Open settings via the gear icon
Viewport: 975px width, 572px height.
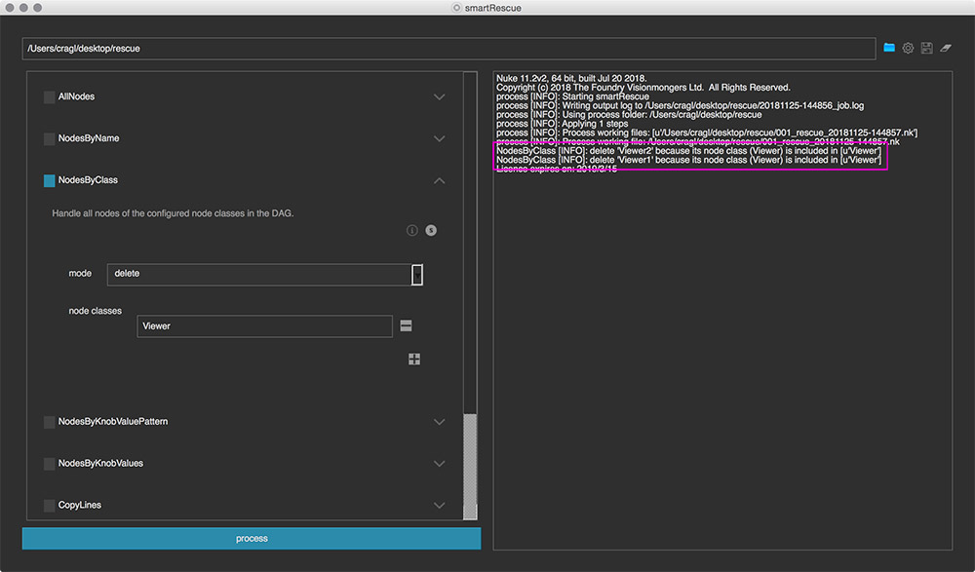(x=908, y=48)
